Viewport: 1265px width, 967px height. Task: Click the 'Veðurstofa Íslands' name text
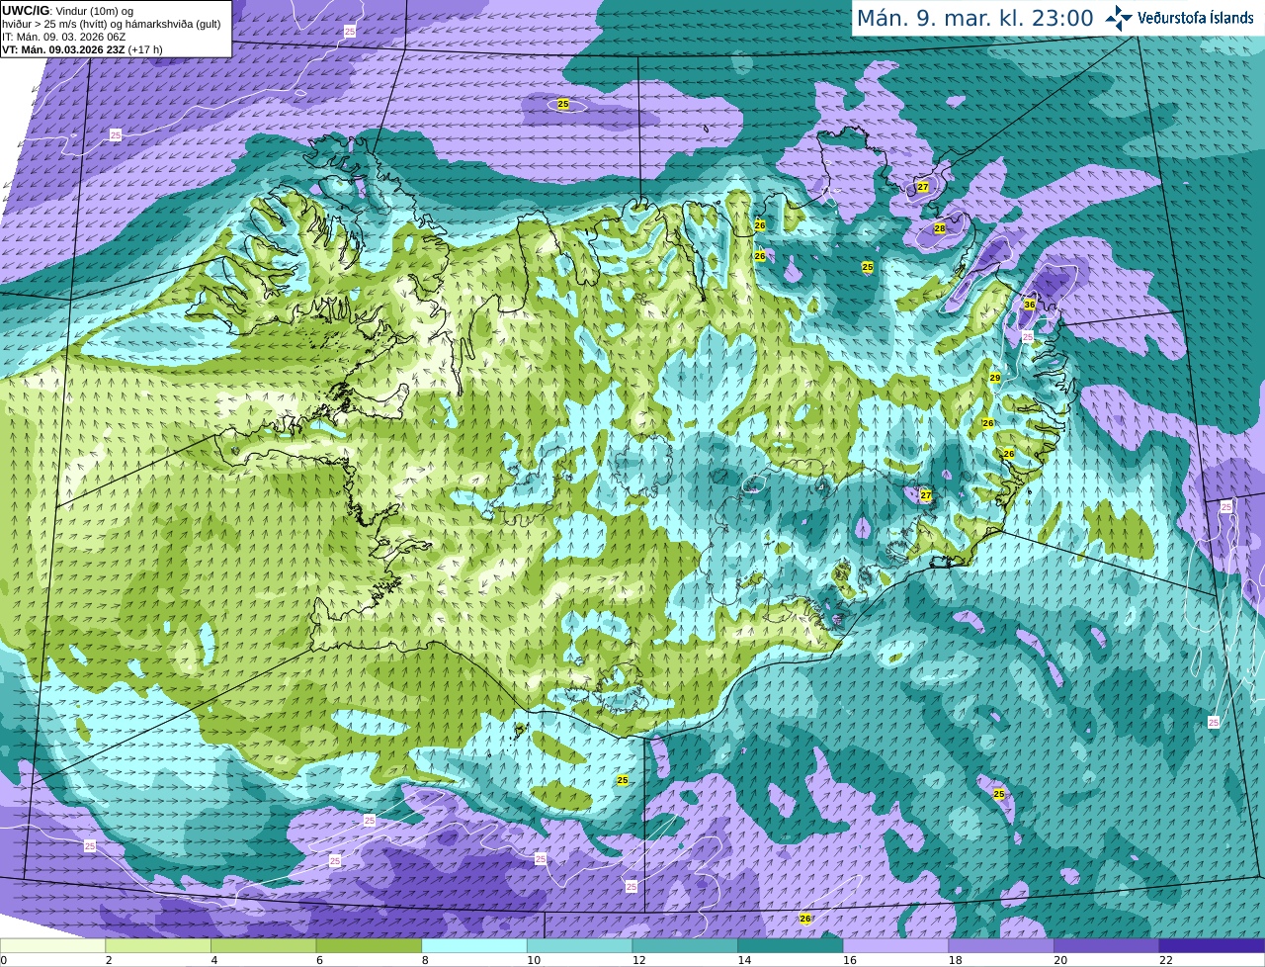[1196, 18]
